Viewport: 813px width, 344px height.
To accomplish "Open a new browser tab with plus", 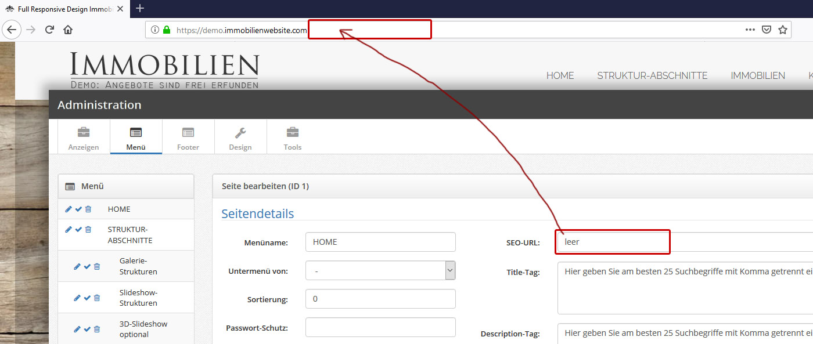I will tap(139, 8).
